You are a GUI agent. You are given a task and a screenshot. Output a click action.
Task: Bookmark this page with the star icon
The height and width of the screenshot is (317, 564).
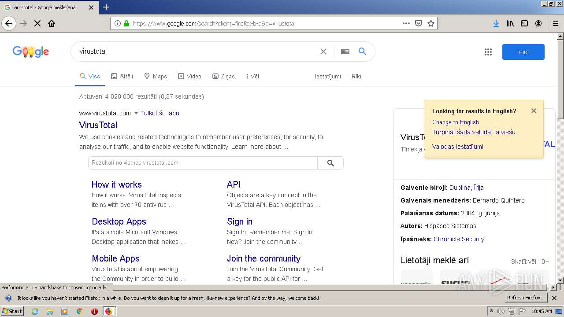click(431, 23)
